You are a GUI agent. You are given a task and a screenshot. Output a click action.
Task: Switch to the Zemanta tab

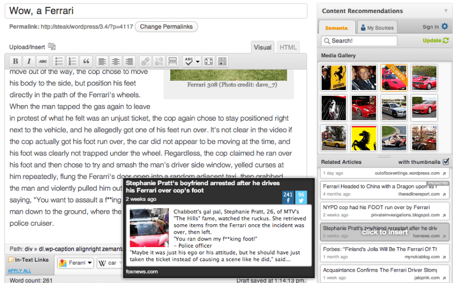click(337, 28)
